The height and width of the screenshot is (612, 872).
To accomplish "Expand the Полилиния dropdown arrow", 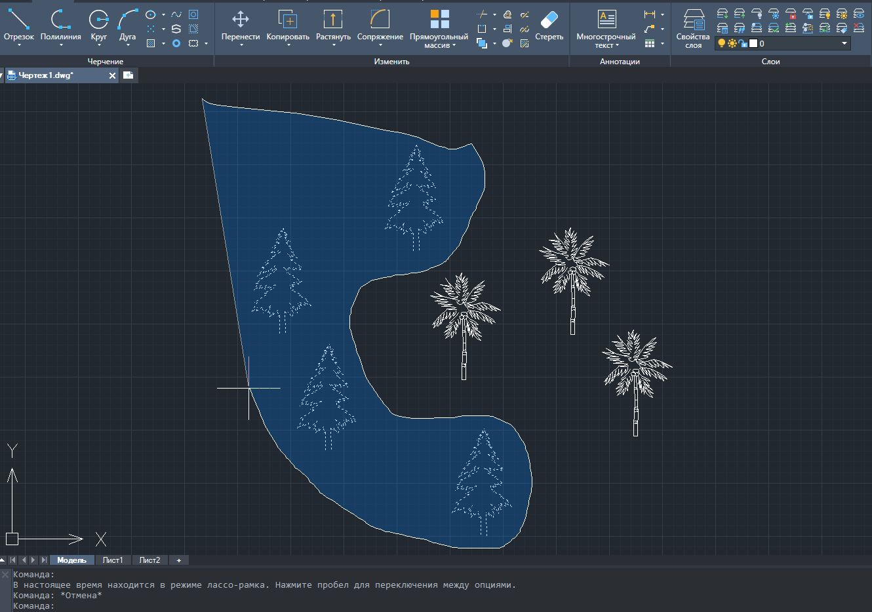I will (x=60, y=45).
